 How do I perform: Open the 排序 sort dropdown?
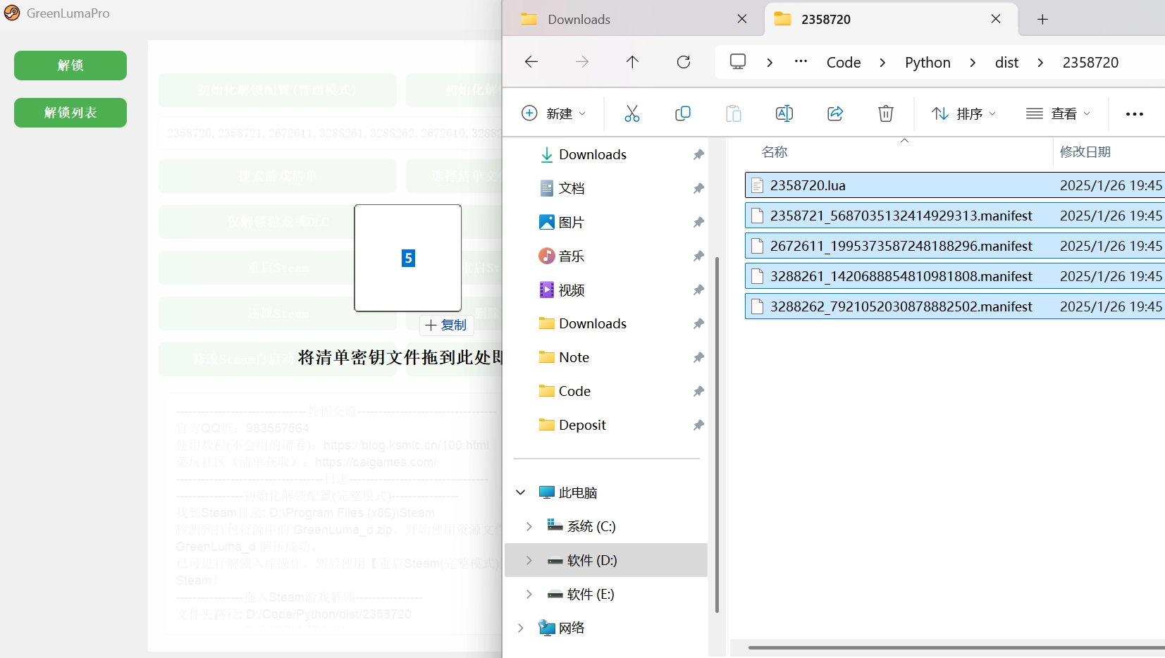tap(963, 113)
